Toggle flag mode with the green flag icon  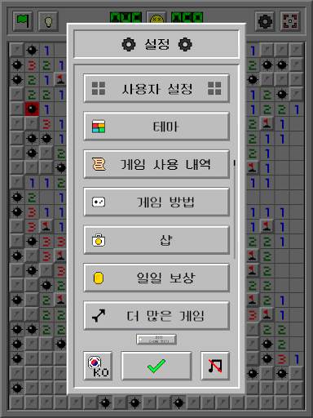point(23,20)
